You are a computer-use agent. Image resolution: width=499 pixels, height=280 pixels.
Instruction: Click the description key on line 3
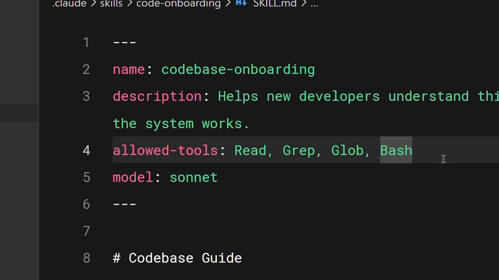point(157,96)
